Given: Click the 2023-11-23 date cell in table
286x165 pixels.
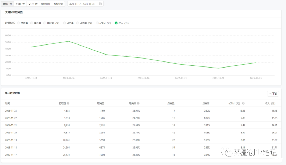Looking at the screenshot, I should click(11, 111).
